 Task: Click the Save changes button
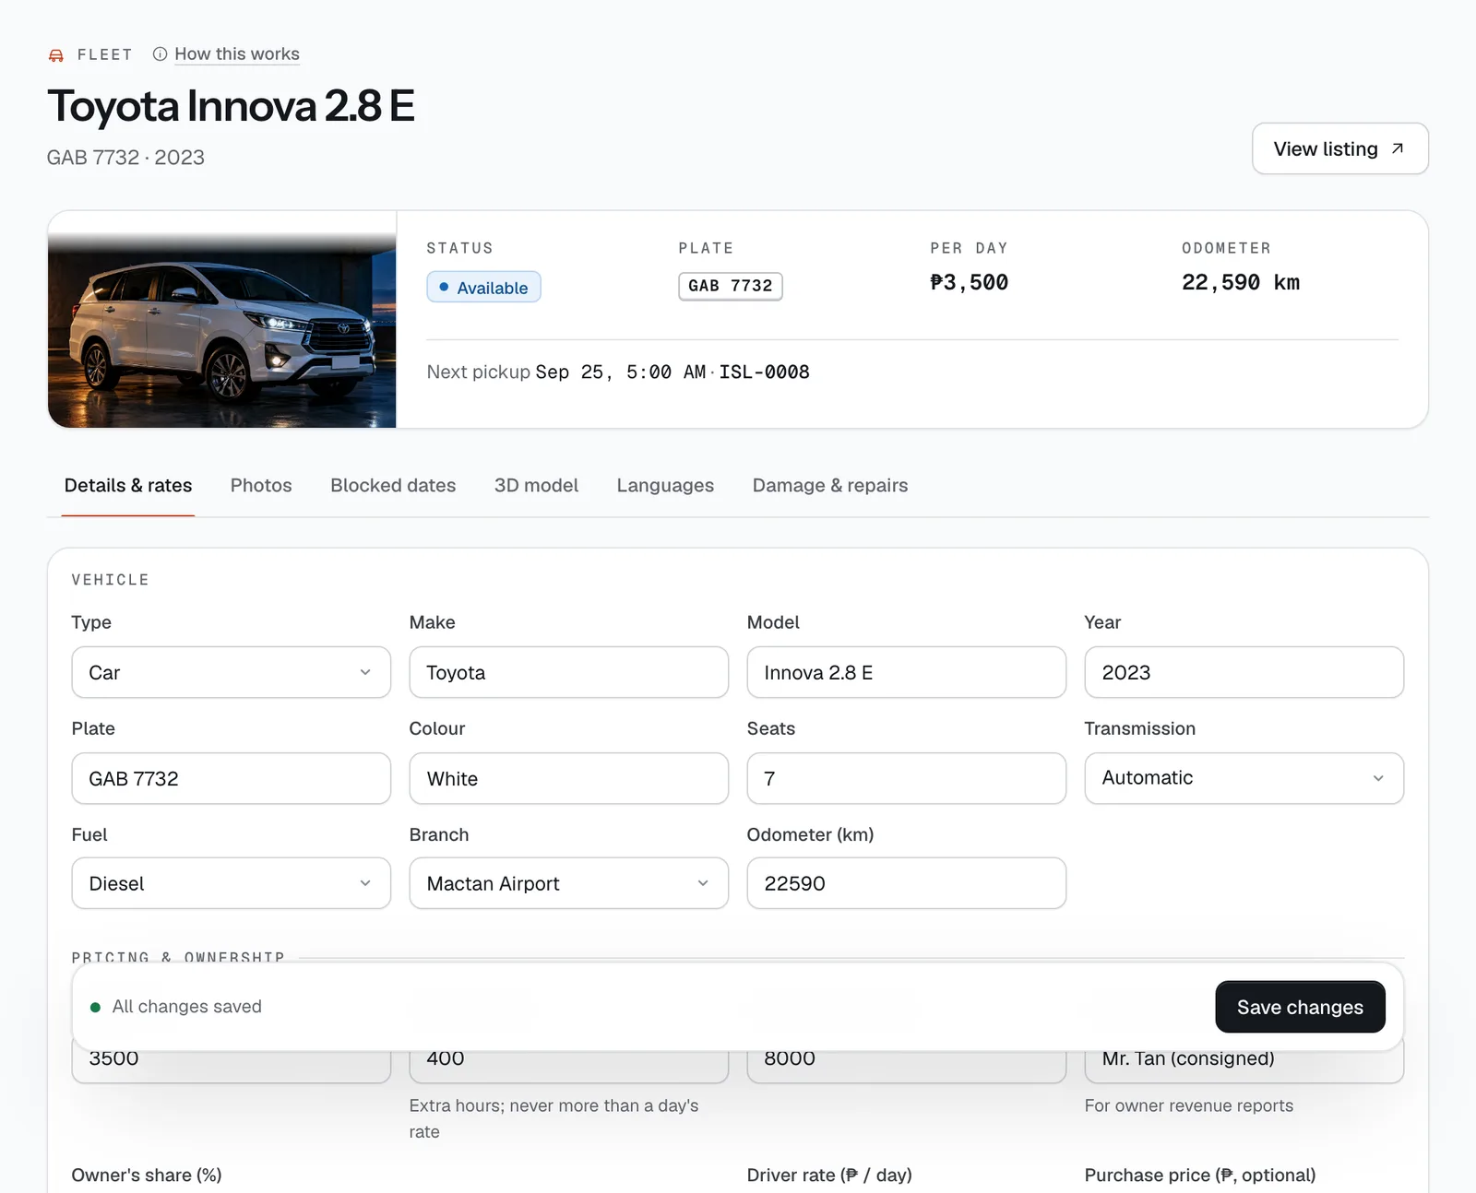[x=1300, y=1007]
